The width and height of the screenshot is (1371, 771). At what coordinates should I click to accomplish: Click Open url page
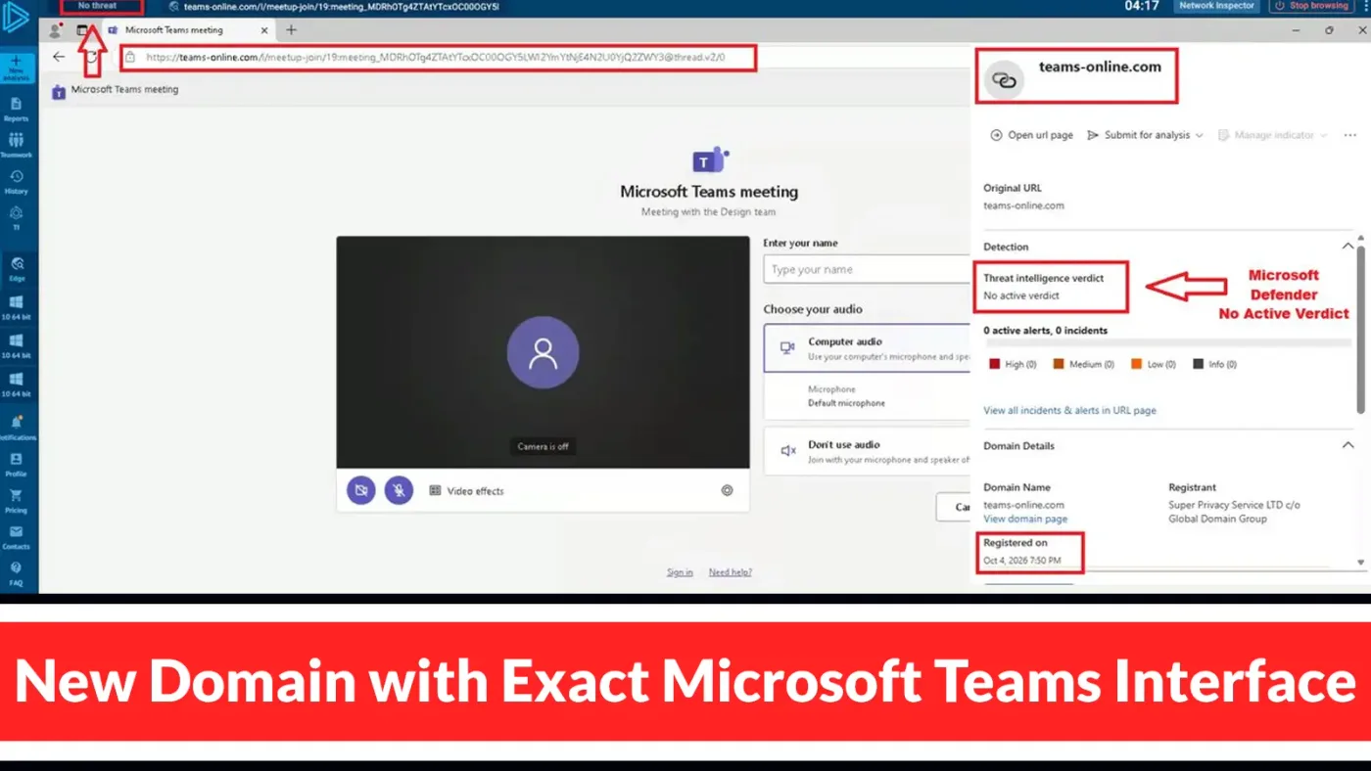click(1032, 135)
